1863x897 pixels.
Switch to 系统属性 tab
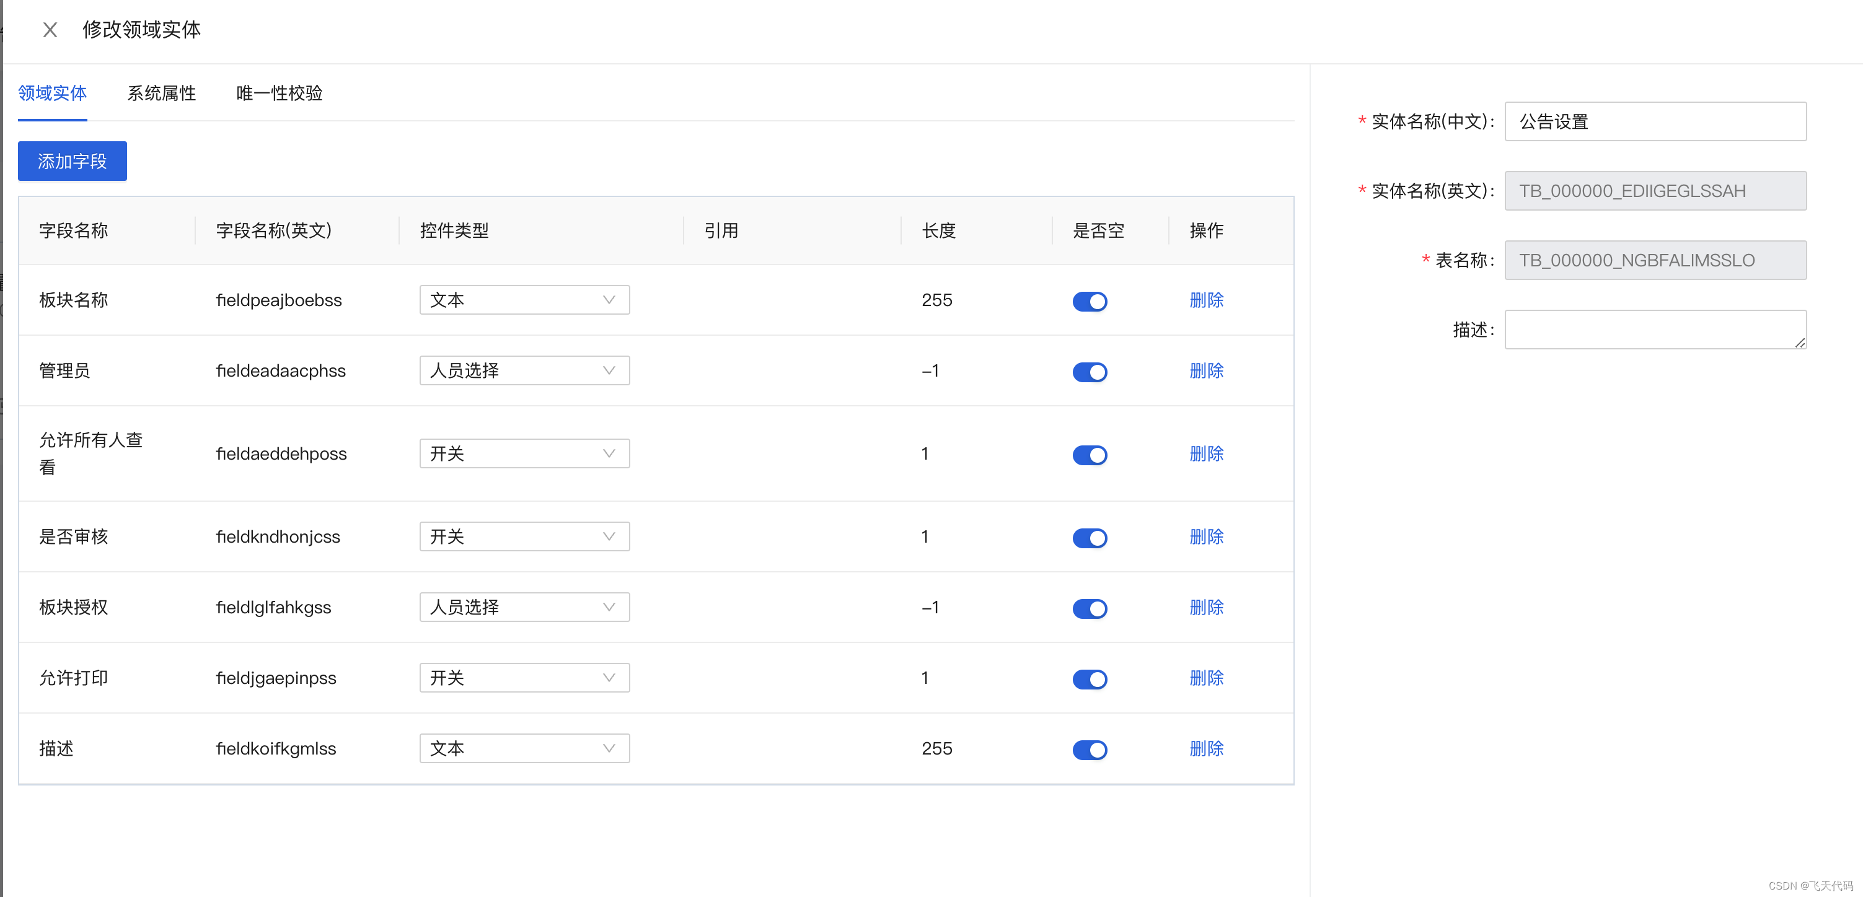161,94
